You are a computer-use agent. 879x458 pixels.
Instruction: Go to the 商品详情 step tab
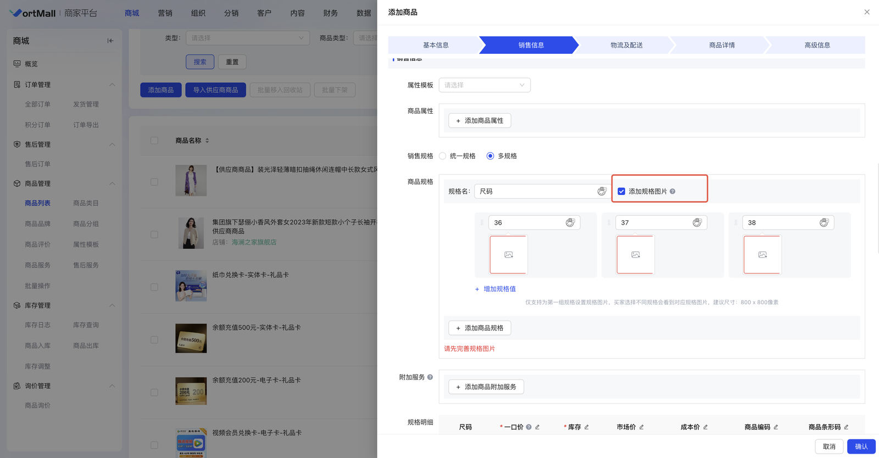[x=721, y=45]
